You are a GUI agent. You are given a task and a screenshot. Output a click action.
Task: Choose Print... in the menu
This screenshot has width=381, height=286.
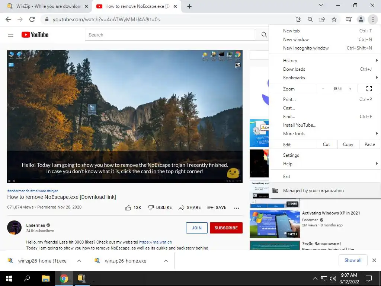[324, 99]
